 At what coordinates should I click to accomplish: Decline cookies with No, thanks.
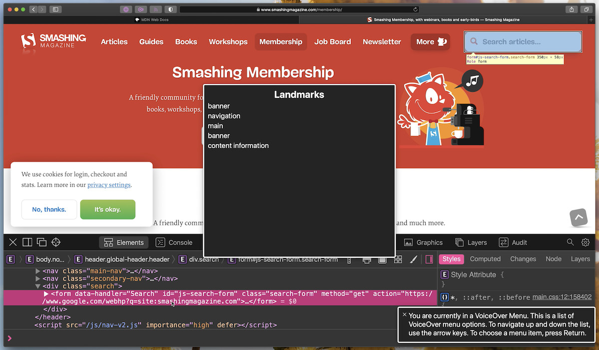(49, 209)
